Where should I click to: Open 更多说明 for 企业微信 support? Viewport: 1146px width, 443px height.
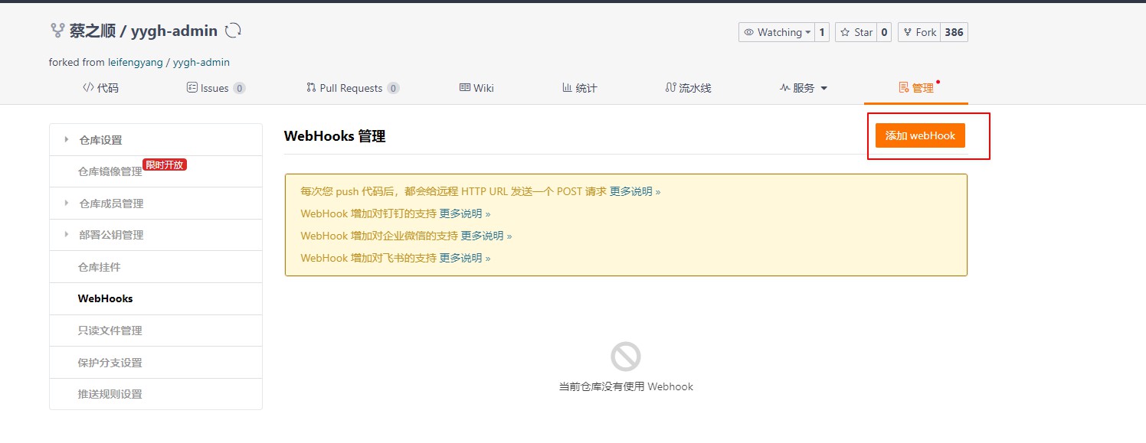pos(486,236)
